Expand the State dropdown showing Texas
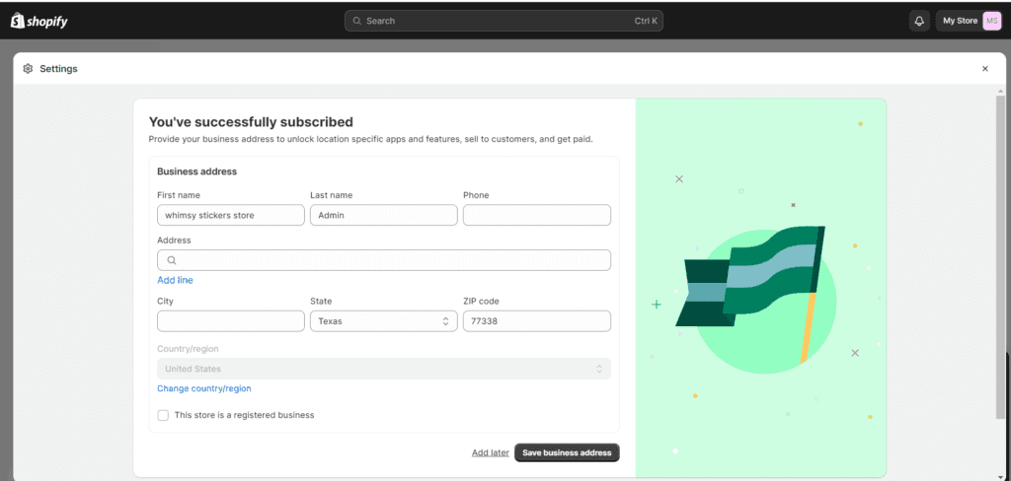 pyautogui.click(x=383, y=321)
